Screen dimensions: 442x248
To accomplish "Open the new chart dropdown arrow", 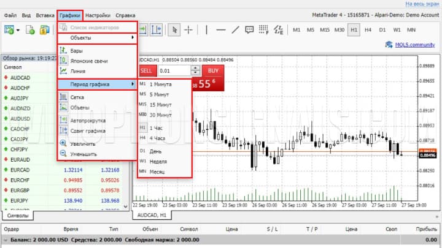I will pos(20,30).
